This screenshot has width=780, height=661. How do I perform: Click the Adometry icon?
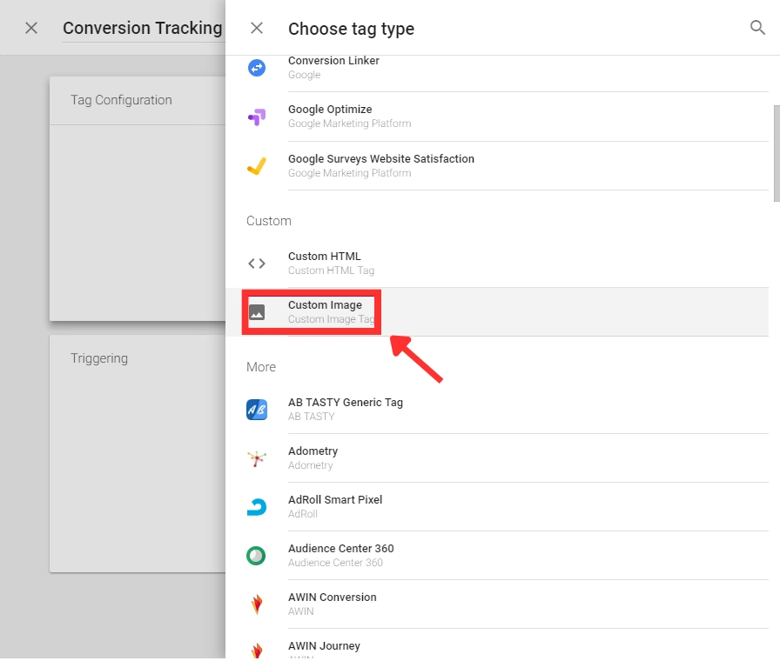(257, 458)
